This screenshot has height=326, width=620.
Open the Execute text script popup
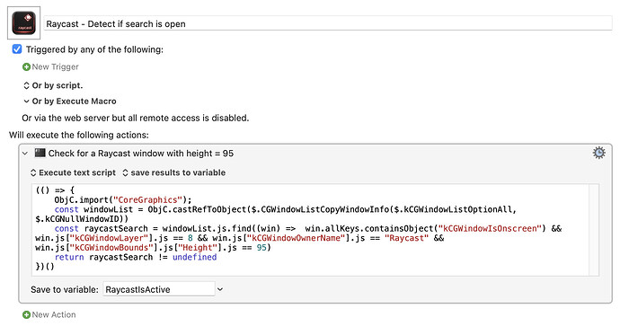pyautogui.click(x=73, y=172)
